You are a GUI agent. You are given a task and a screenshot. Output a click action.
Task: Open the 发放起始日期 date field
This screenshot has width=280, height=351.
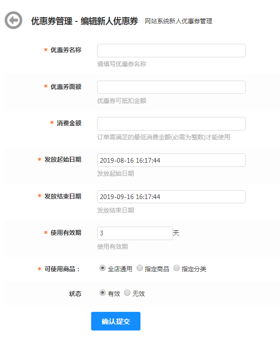click(x=171, y=160)
